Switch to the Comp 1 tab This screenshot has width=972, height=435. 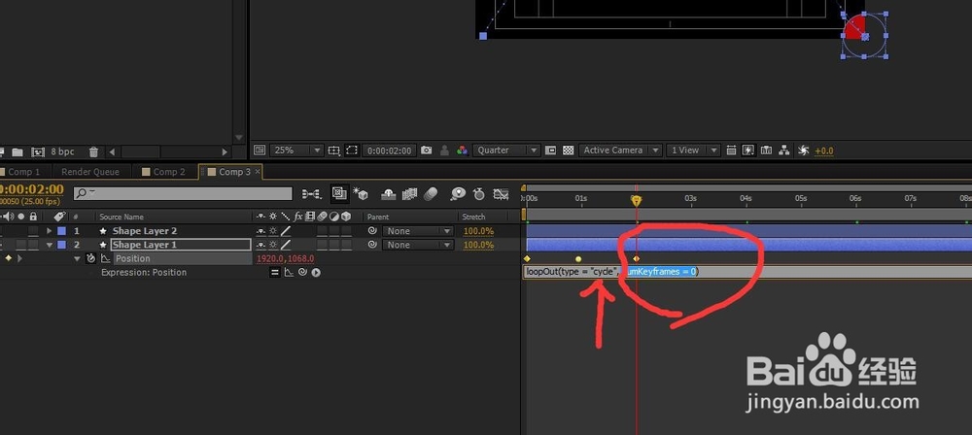[x=23, y=172]
